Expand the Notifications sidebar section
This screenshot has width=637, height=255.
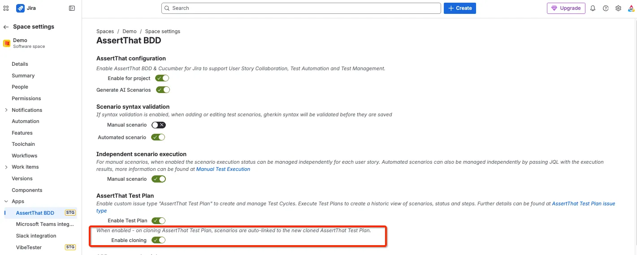point(6,110)
